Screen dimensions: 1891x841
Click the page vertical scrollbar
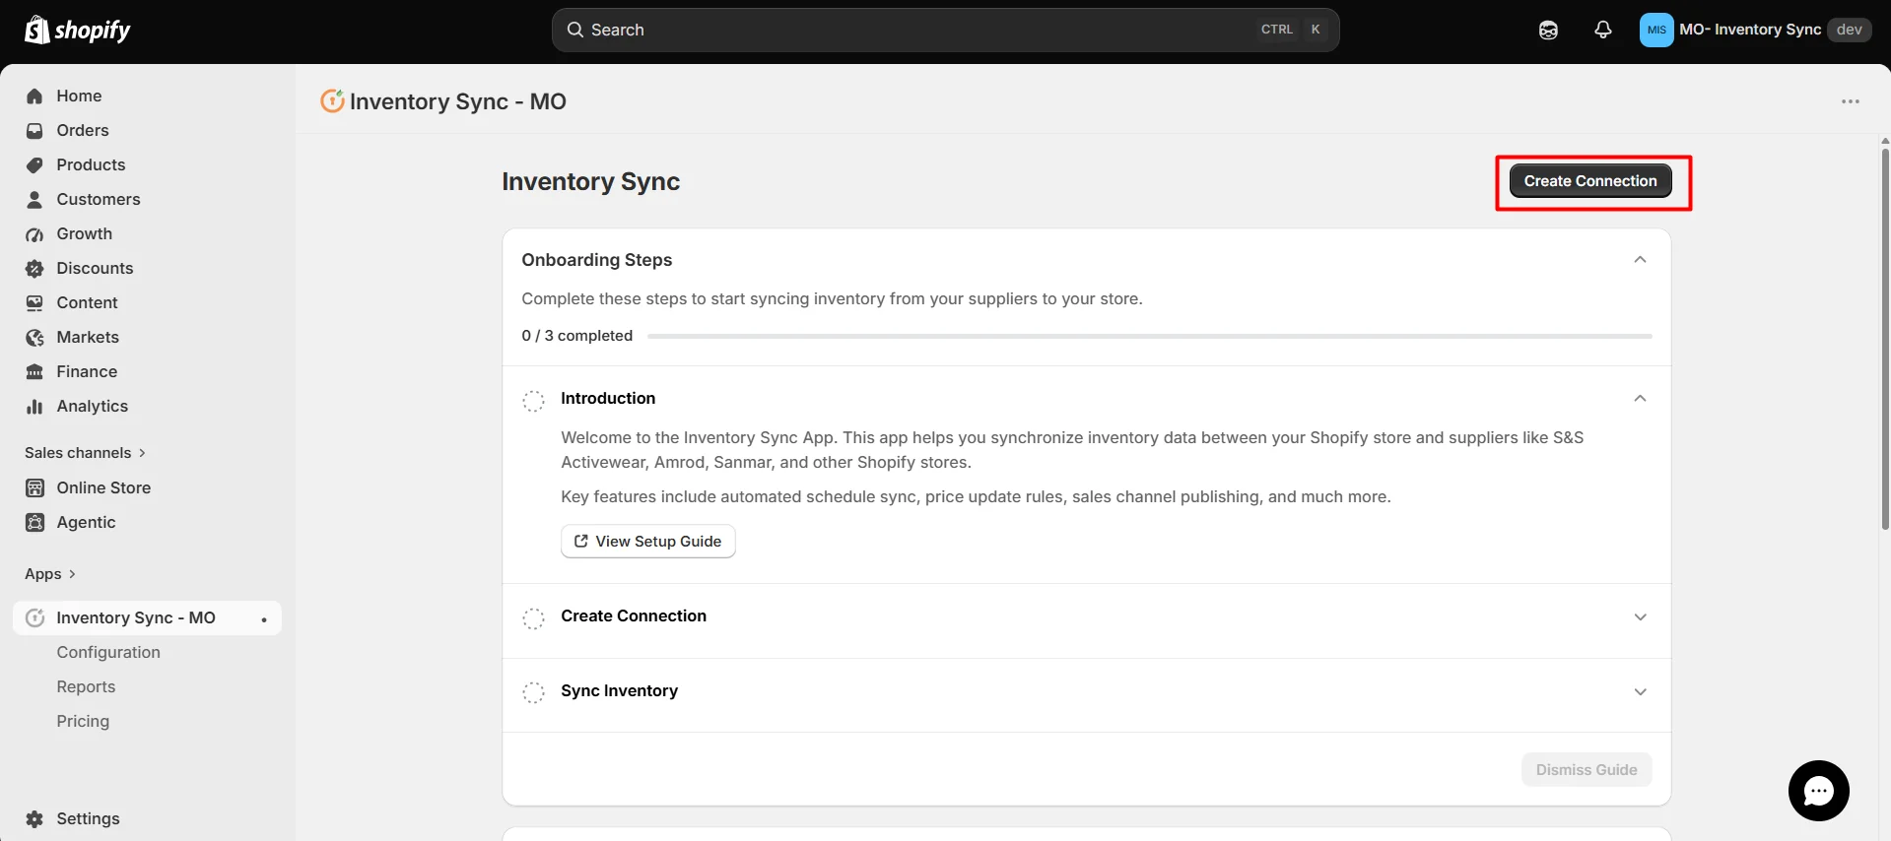click(x=1885, y=338)
